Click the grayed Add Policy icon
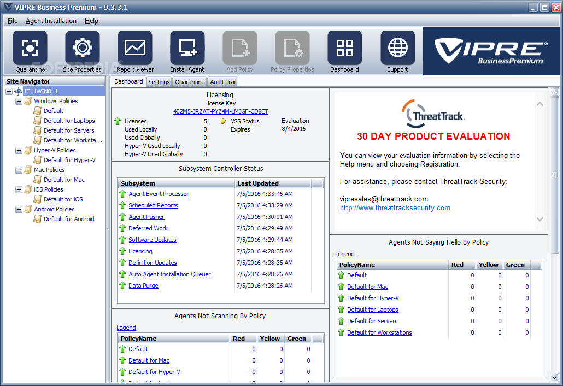 click(240, 48)
